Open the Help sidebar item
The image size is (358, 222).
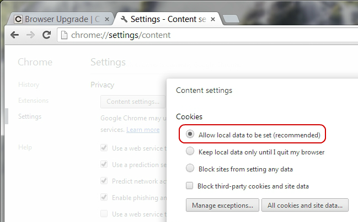(25, 147)
